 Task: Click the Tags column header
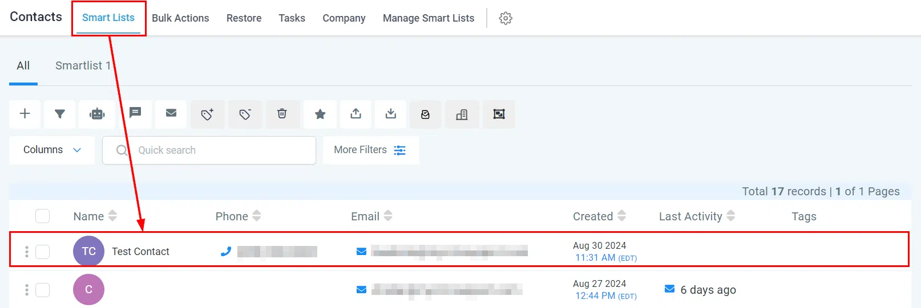[804, 216]
